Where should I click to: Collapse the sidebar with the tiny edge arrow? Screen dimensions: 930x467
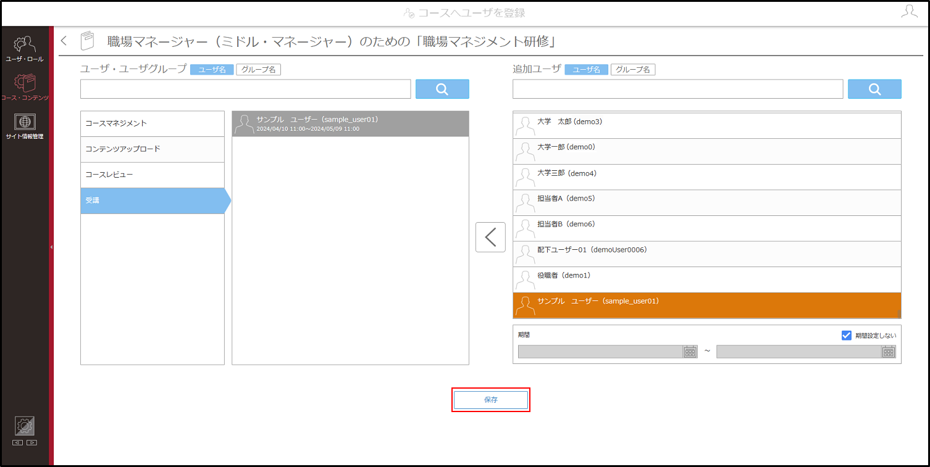(x=51, y=247)
